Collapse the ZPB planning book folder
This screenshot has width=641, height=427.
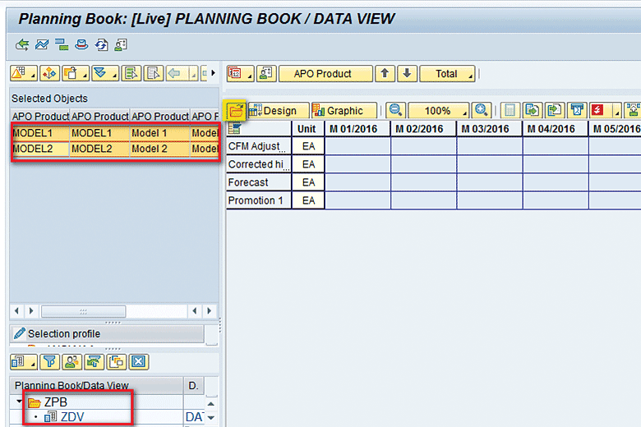tap(19, 402)
